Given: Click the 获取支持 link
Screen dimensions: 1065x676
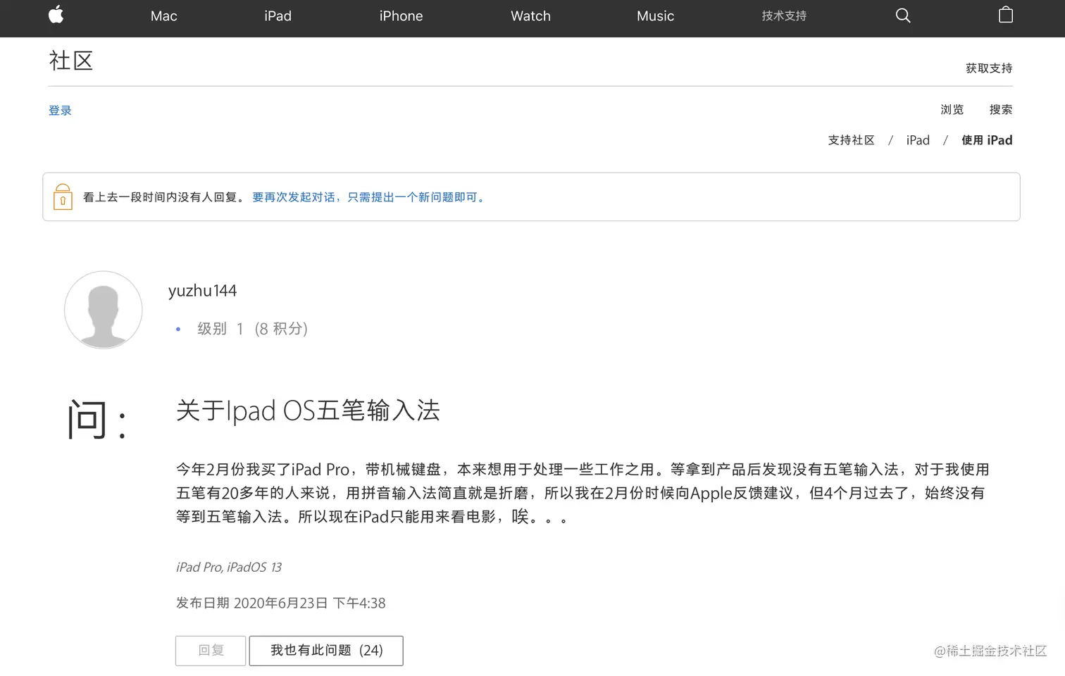Looking at the screenshot, I should (989, 68).
